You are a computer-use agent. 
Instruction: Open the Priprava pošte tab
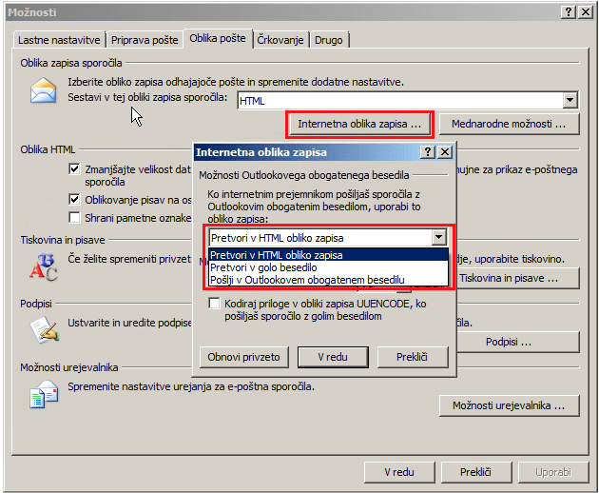[145, 40]
